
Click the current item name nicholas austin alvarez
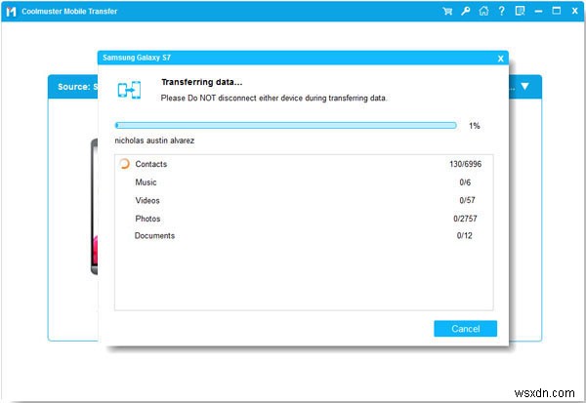tap(154, 141)
